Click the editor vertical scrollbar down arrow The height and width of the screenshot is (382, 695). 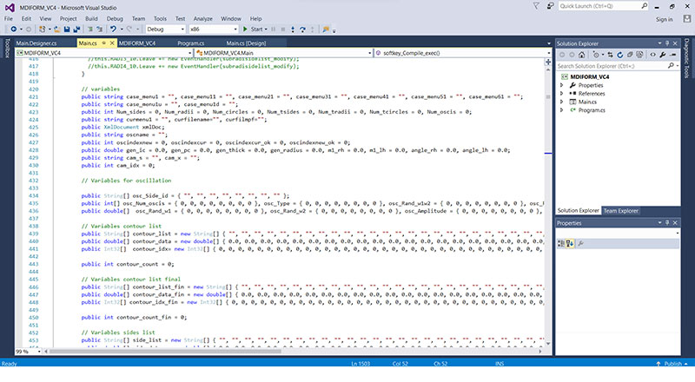[548, 344]
